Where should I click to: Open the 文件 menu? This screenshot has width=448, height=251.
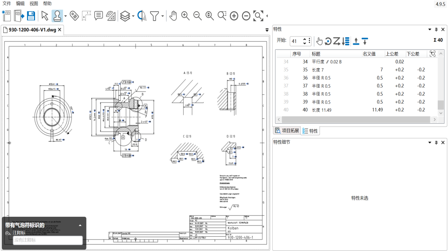pos(7,4)
